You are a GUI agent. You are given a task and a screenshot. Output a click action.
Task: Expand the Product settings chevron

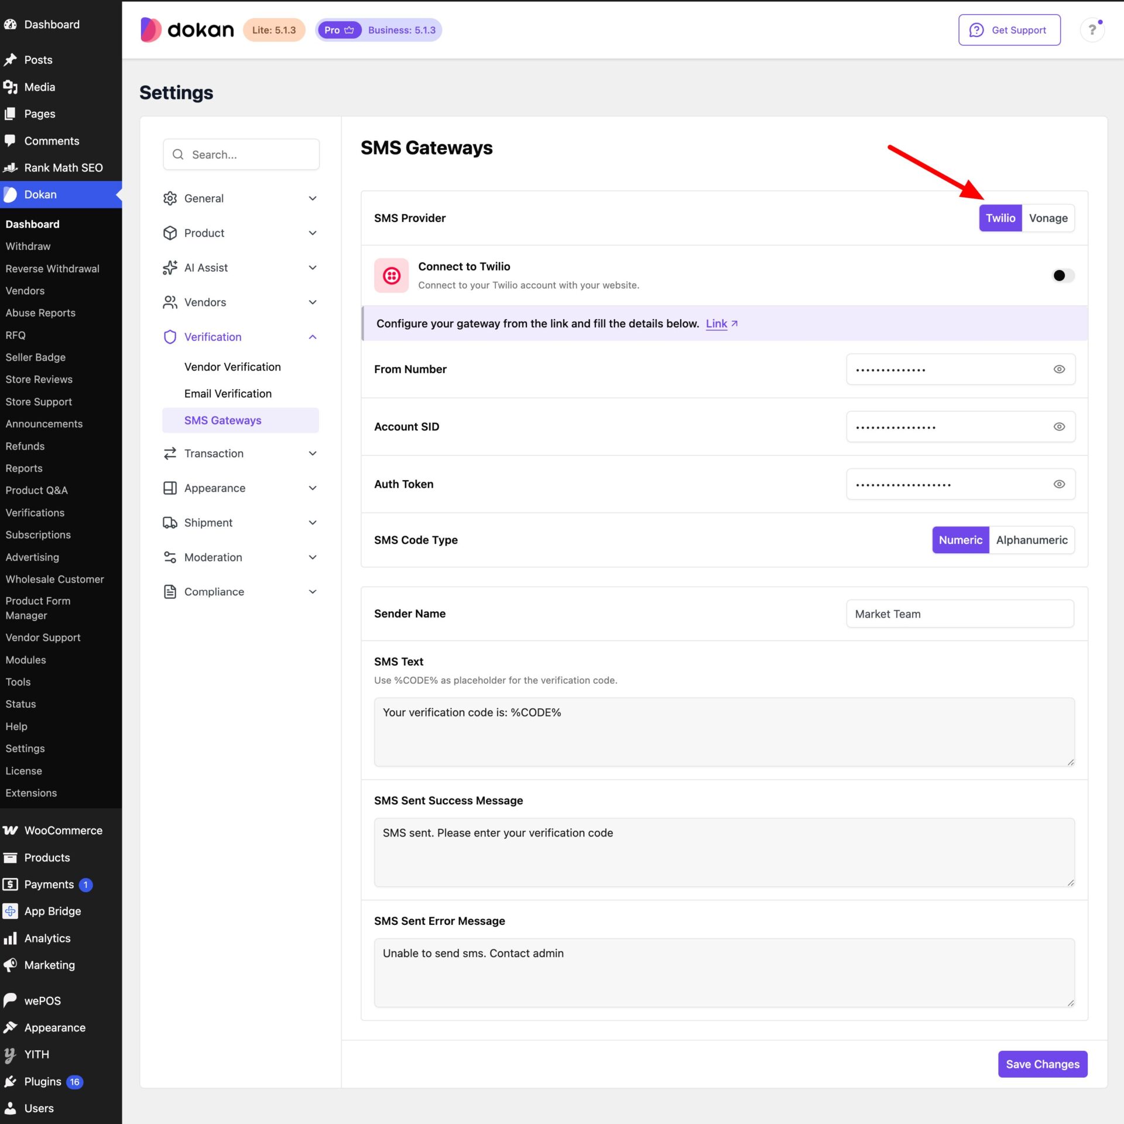click(313, 233)
